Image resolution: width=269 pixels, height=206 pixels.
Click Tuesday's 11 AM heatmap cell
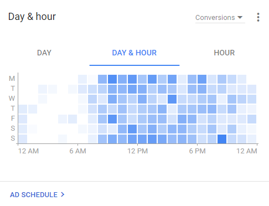(x=132, y=89)
